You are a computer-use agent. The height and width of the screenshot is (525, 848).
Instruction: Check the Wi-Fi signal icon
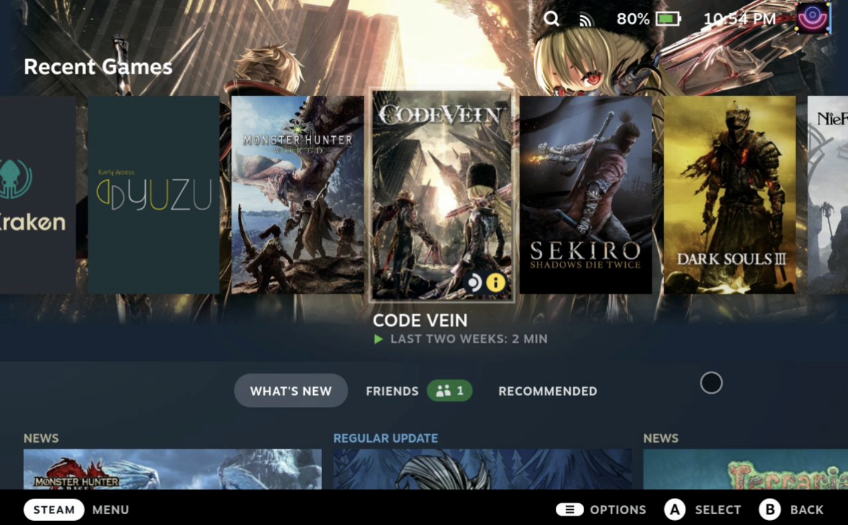[x=585, y=20]
